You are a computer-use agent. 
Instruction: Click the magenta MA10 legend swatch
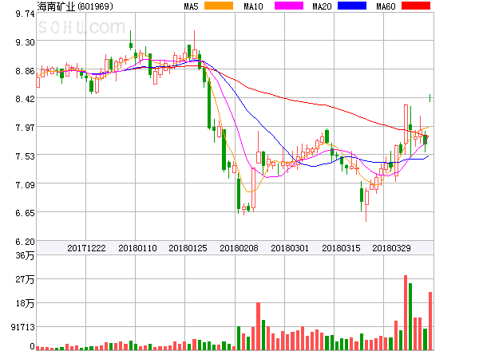(x=289, y=6)
